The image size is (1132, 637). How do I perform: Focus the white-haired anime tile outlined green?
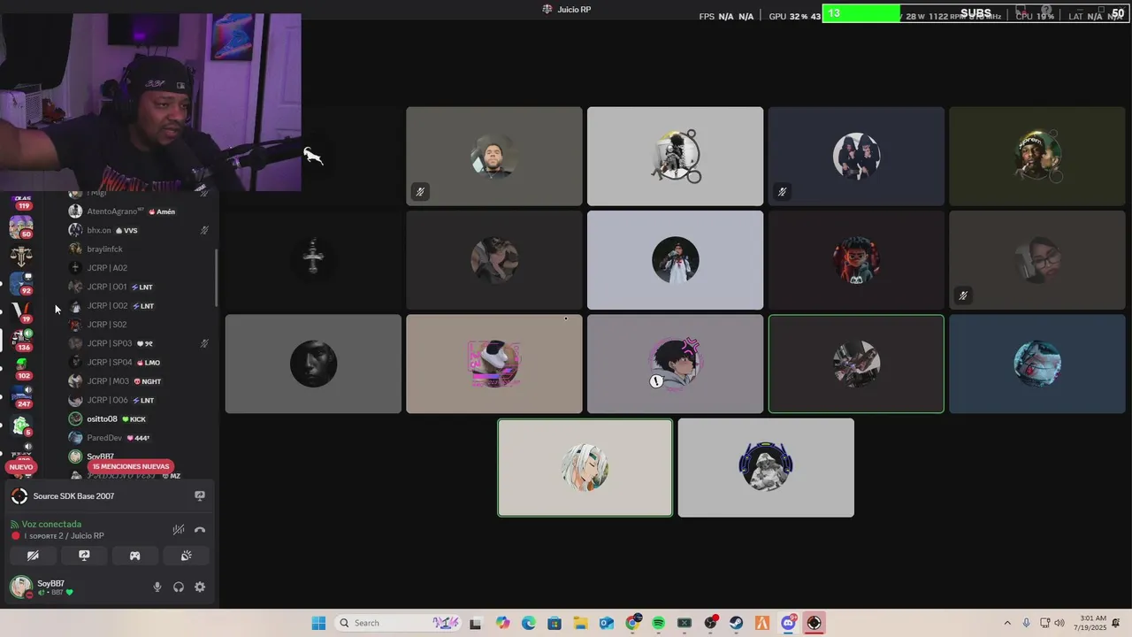(585, 467)
